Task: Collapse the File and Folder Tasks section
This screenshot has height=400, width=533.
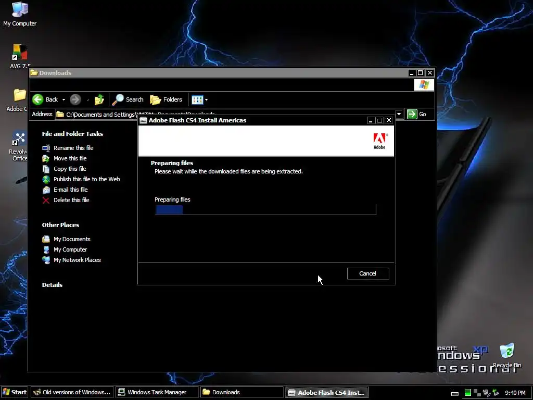Action: [x=72, y=134]
